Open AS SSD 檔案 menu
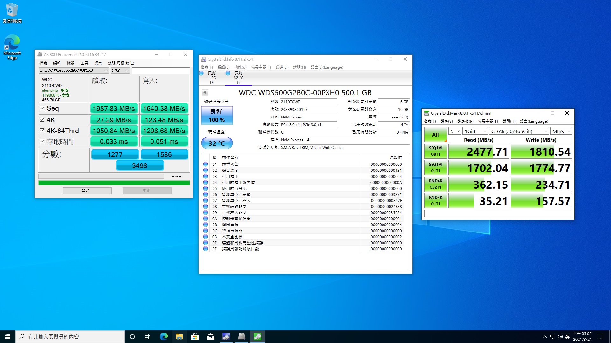The image size is (611, 343). tap(43, 63)
